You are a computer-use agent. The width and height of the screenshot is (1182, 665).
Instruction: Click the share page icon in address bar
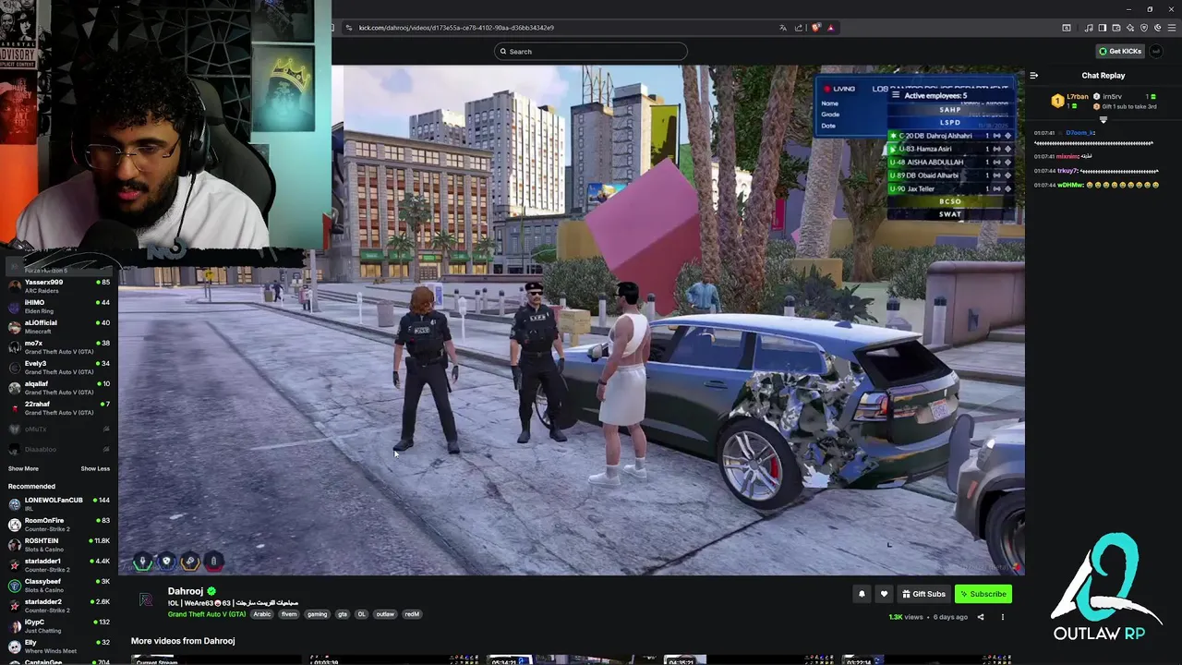799,28
